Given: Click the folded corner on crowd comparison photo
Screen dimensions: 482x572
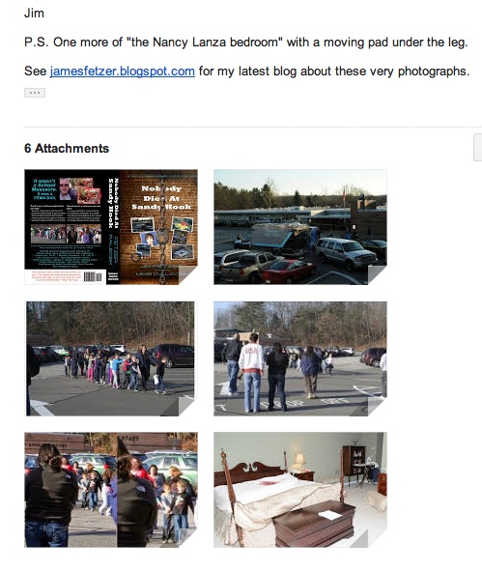Looking at the screenshot, I should click(187, 538).
